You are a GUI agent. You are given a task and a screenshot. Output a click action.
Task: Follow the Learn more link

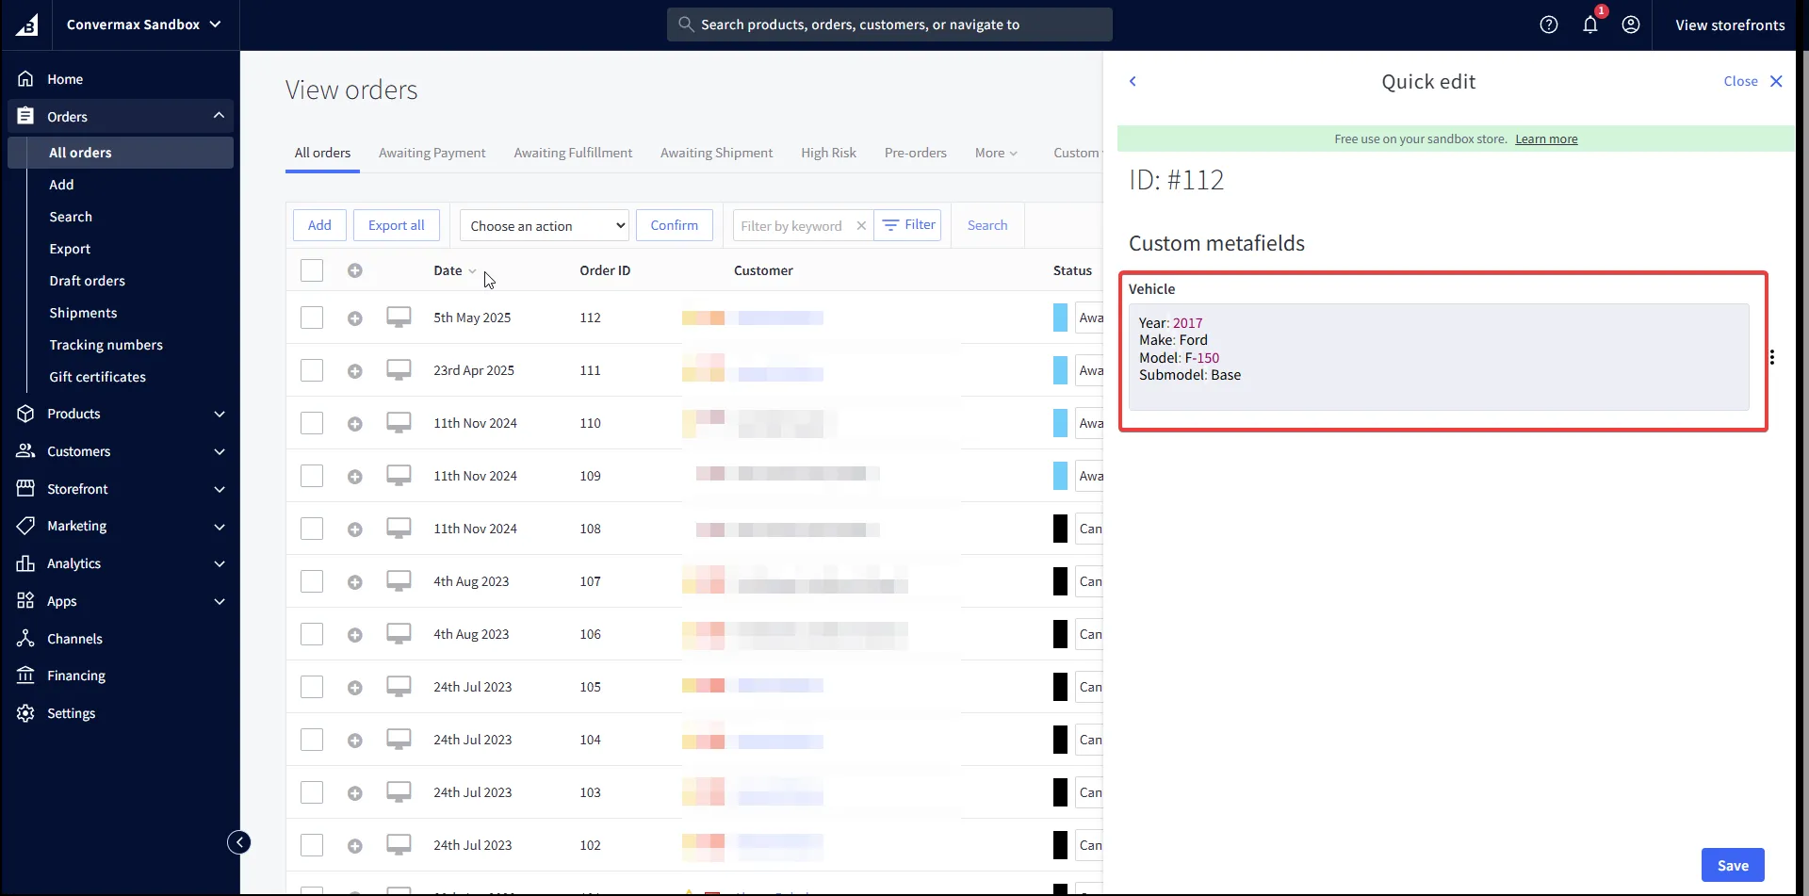[x=1546, y=139]
